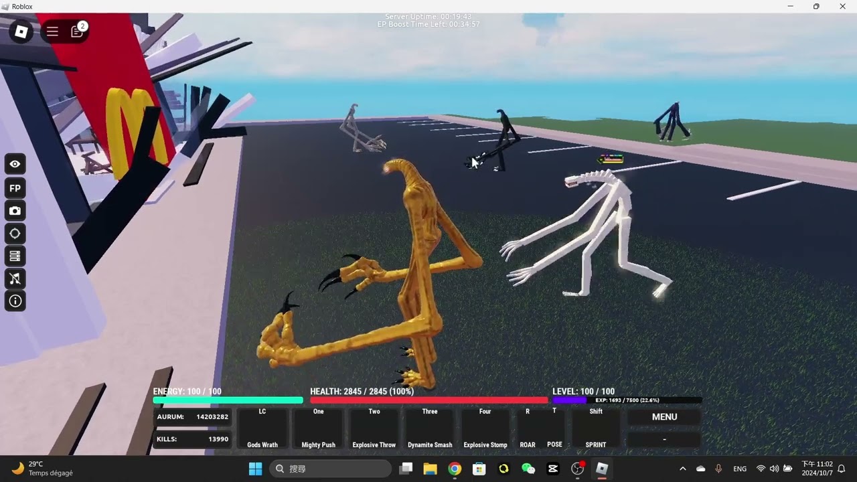Viewport: 857px width, 482px height.
Task: Click the microphone tray icon
Action: tap(718, 469)
